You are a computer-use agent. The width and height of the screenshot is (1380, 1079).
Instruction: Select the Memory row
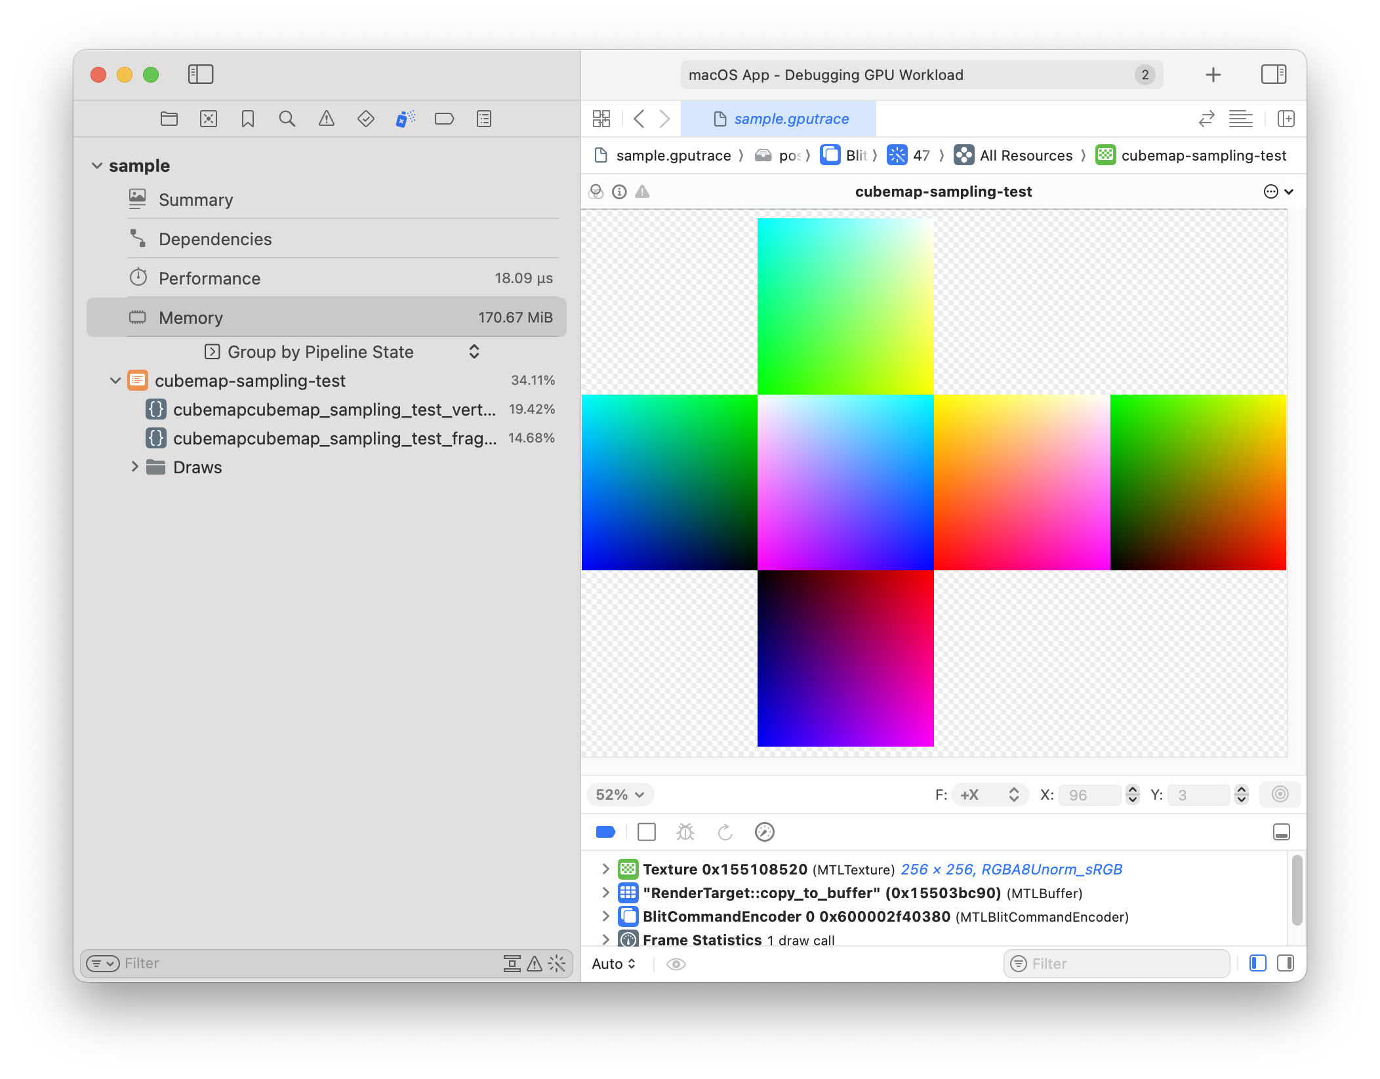coord(327,317)
